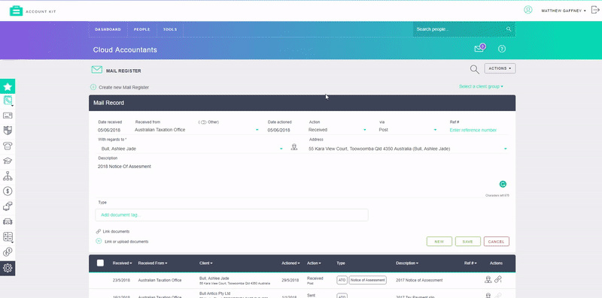This screenshot has height=298, width=602.
Task: Click the search magnifier in Search people box
Action: pyautogui.click(x=509, y=29)
